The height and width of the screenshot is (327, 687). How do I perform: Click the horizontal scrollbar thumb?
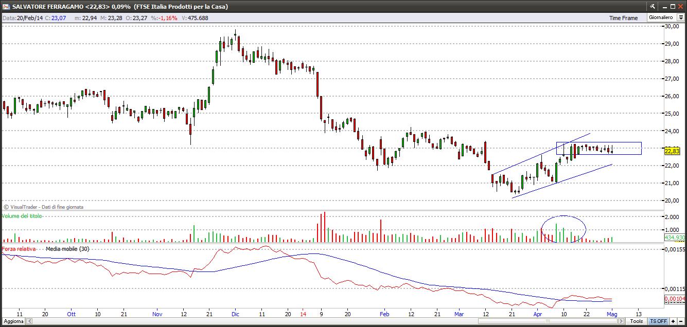point(548,321)
